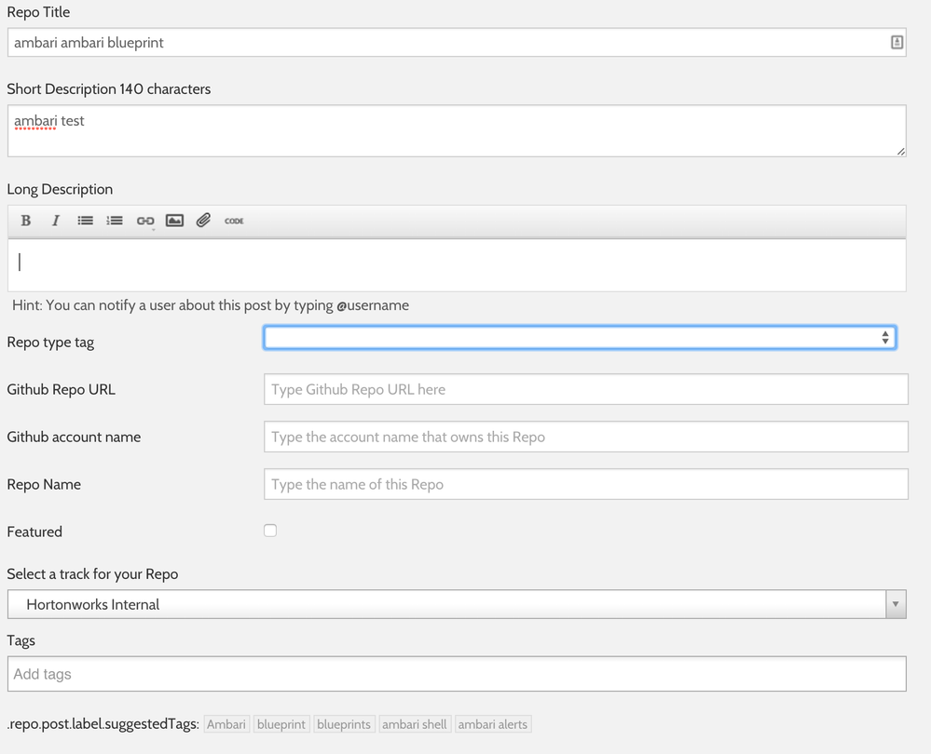Click the contact icon in Repo Title
The width and height of the screenshot is (931, 754).
[897, 42]
